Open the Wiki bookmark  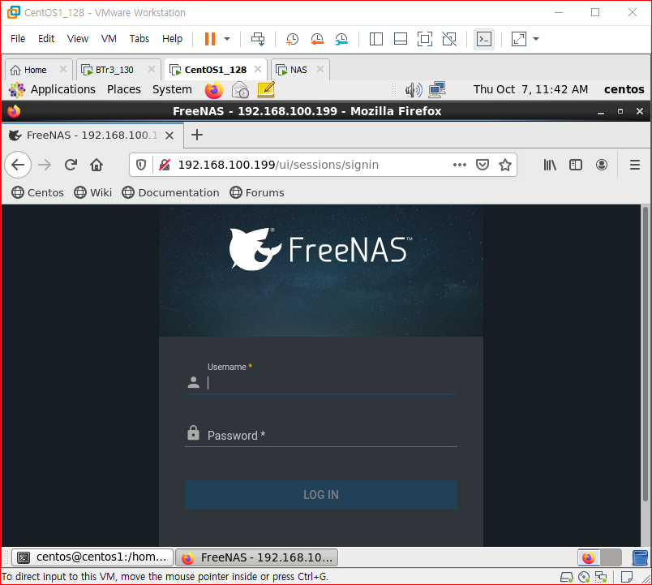pos(93,192)
